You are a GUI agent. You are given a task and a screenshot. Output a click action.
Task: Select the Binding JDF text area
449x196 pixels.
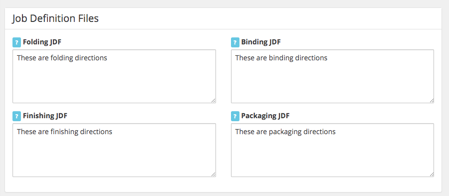pos(332,76)
